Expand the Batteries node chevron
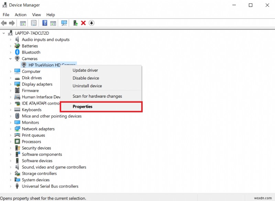The height and width of the screenshot is (201, 275). tap(11, 46)
